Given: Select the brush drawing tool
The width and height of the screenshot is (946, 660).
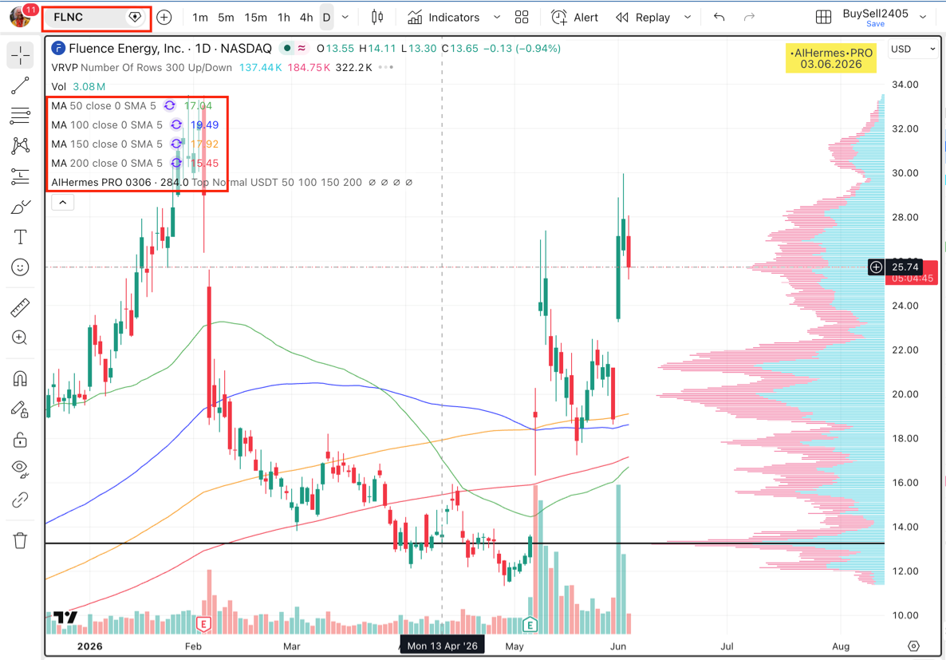Looking at the screenshot, I should [20, 207].
